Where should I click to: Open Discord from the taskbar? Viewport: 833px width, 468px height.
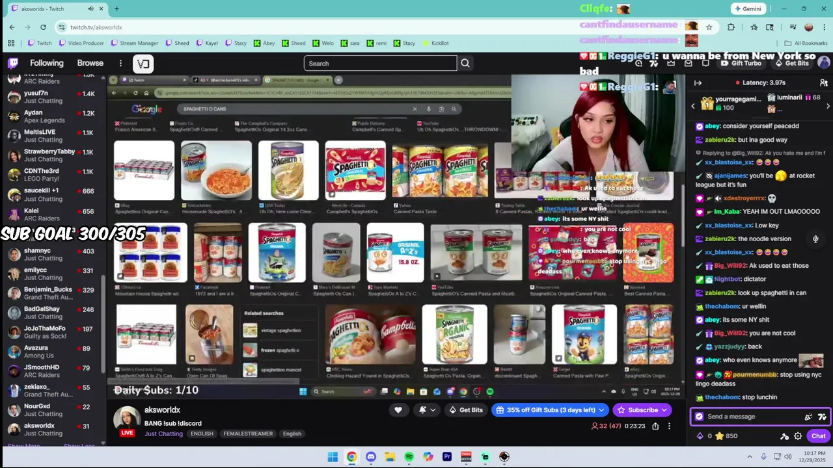pyautogui.click(x=371, y=457)
